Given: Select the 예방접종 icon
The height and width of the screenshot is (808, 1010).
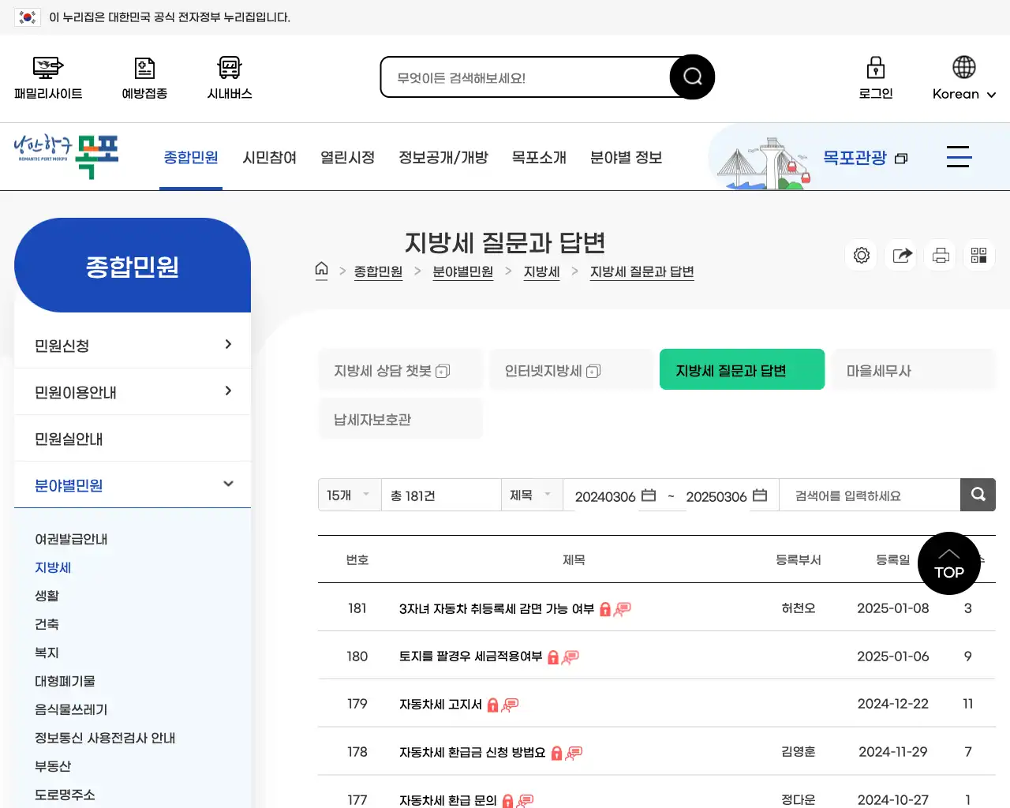Looking at the screenshot, I should (144, 77).
